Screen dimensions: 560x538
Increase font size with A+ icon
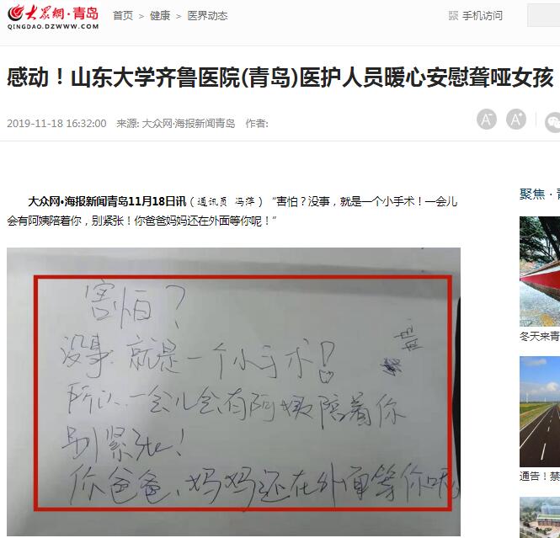tap(516, 120)
